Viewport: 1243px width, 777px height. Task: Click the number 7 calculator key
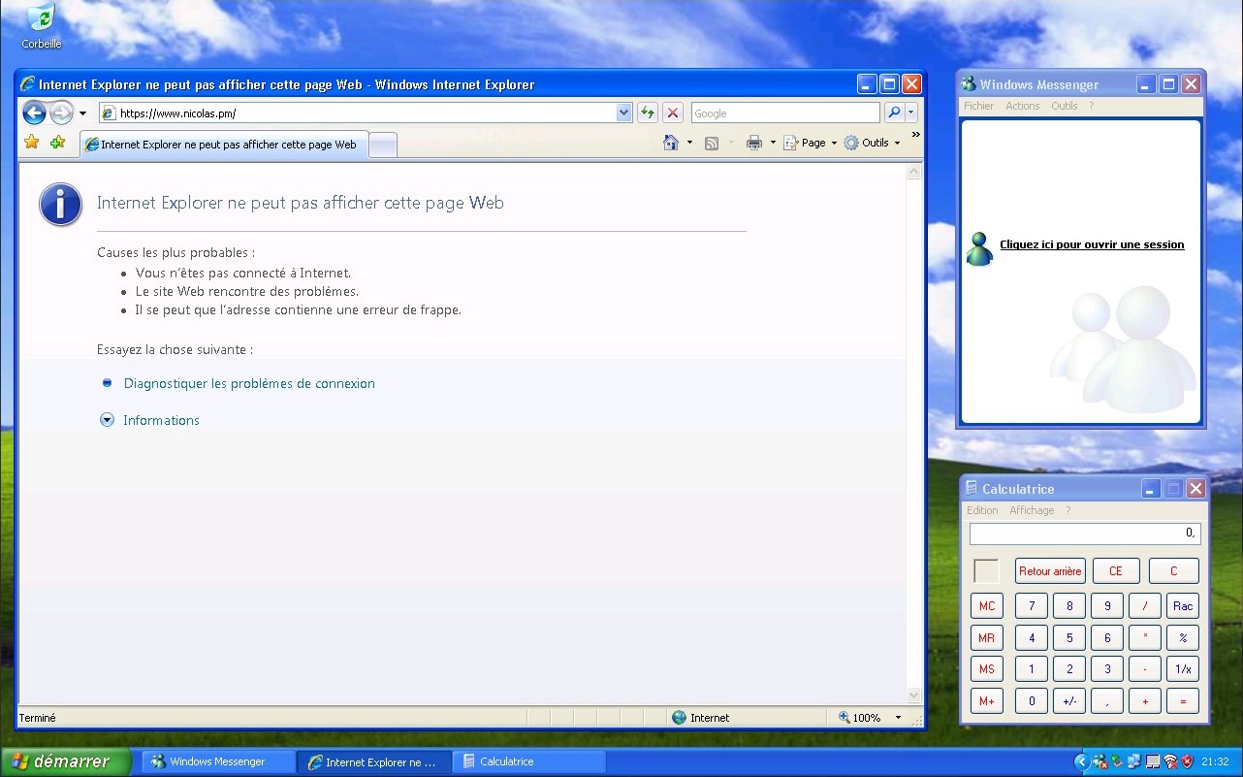1032,605
